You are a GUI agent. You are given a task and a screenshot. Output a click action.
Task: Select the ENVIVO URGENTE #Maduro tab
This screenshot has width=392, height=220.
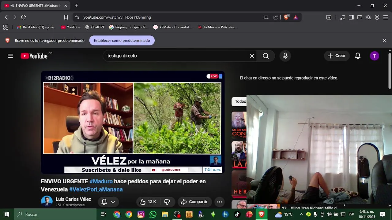click(35, 6)
